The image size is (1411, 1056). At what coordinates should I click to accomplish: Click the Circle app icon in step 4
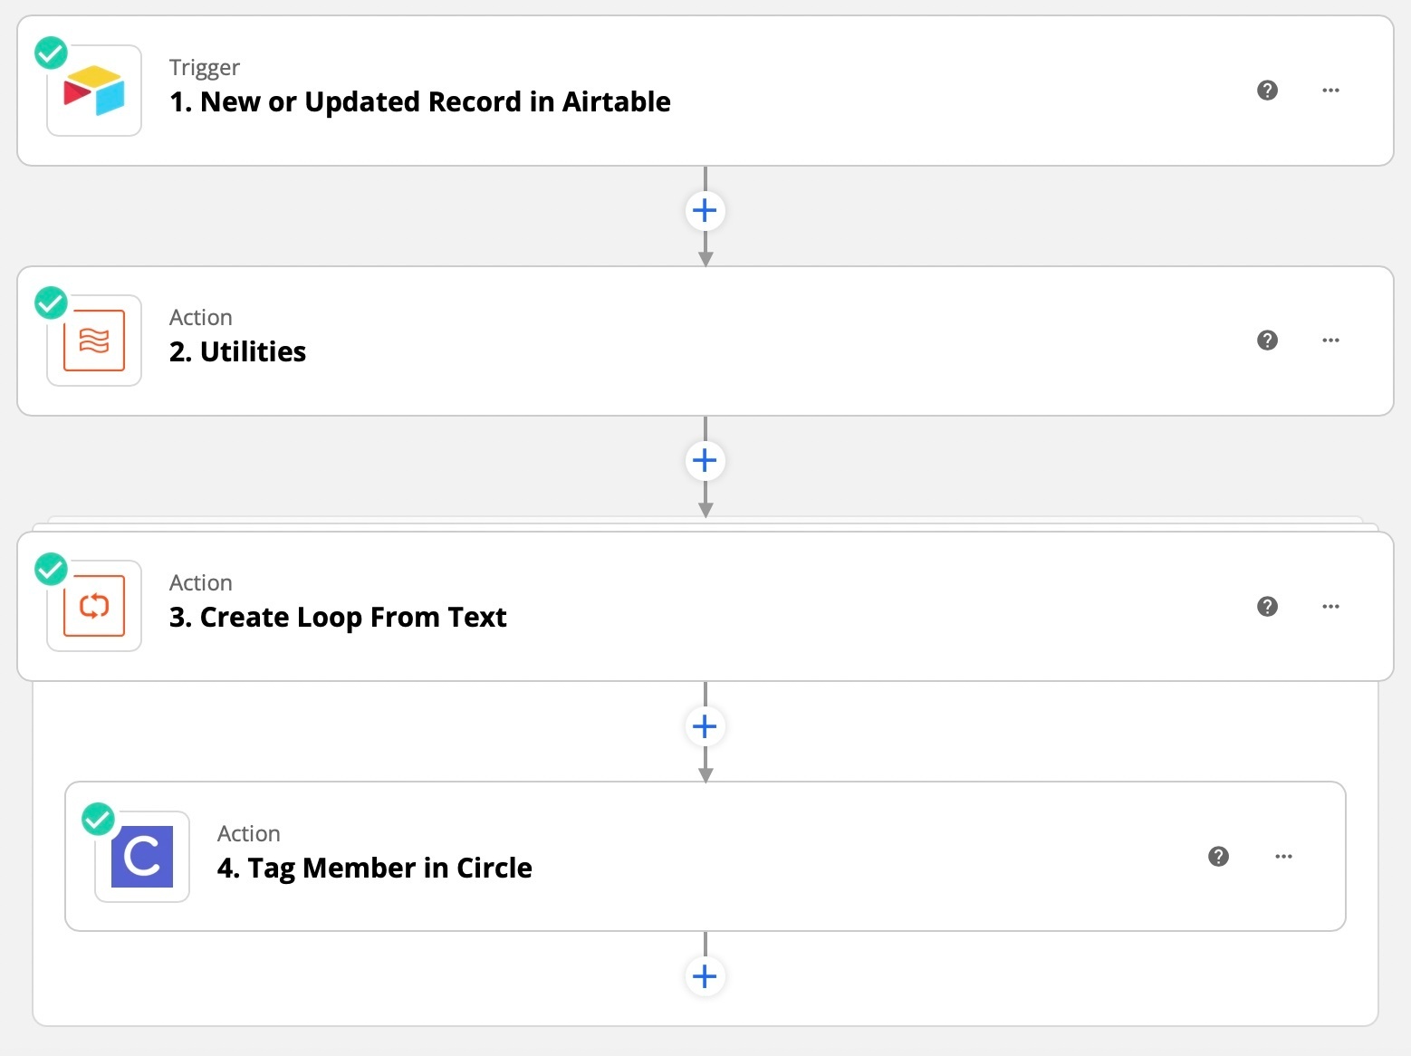[x=142, y=857]
